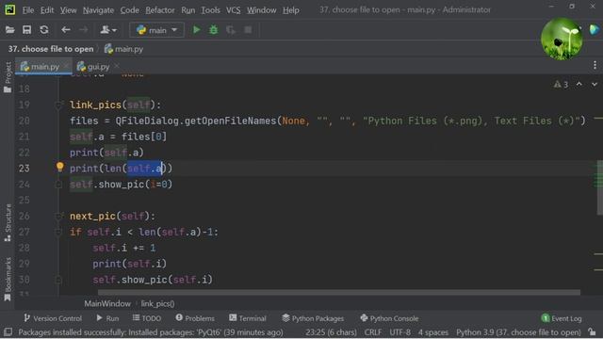This screenshot has height=339, width=603.
Task: Open the Python Packages tool window
Action: point(313,318)
